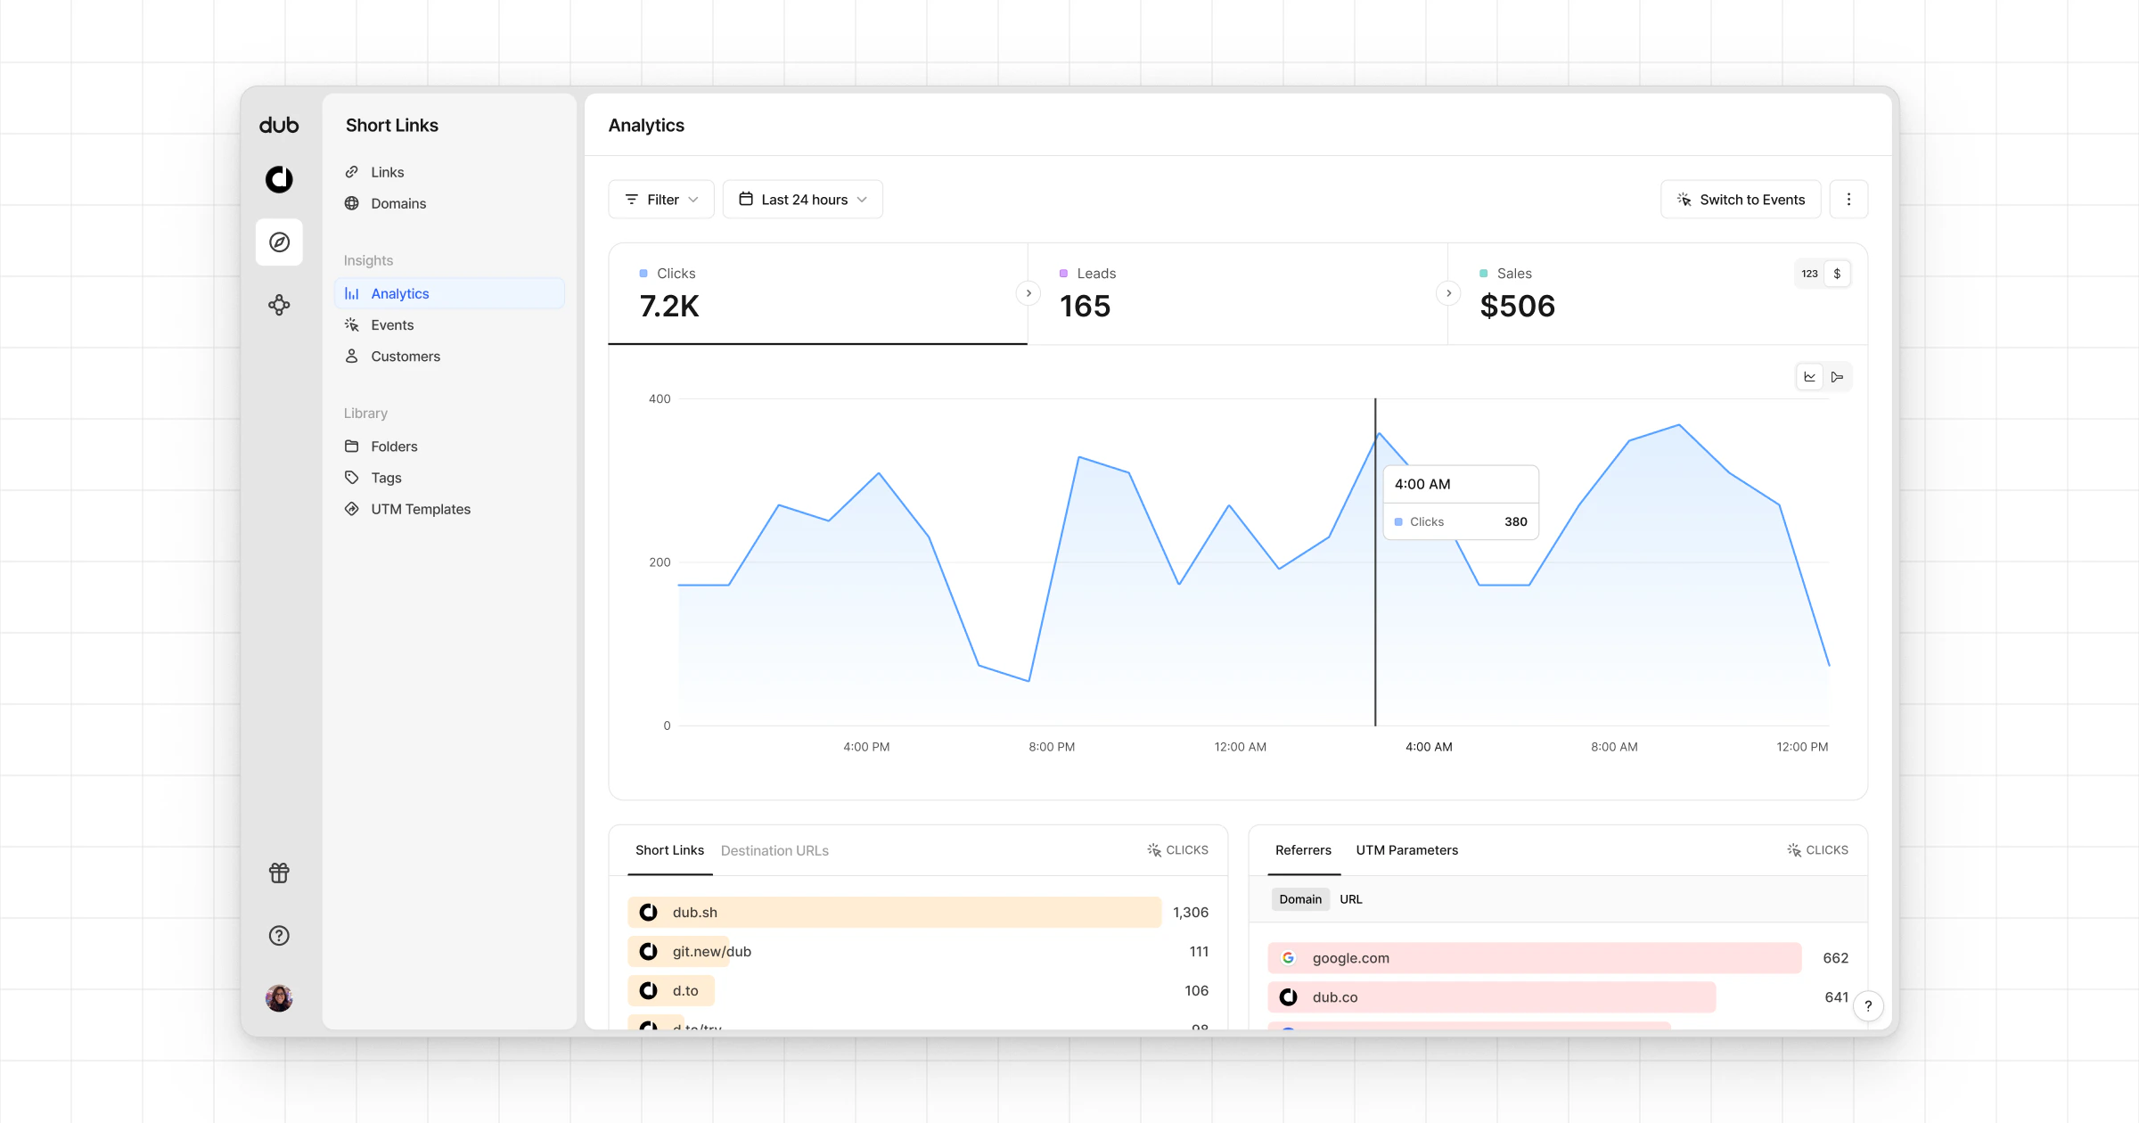Click the user profile avatar
This screenshot has height=1123, width=2139.
pyautogui.click(x=279, y=997)
